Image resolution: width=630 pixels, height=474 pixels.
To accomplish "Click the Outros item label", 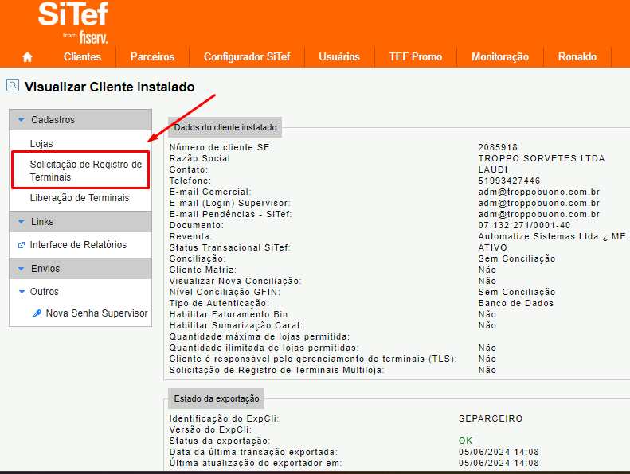I will click(x=44, y=292).
